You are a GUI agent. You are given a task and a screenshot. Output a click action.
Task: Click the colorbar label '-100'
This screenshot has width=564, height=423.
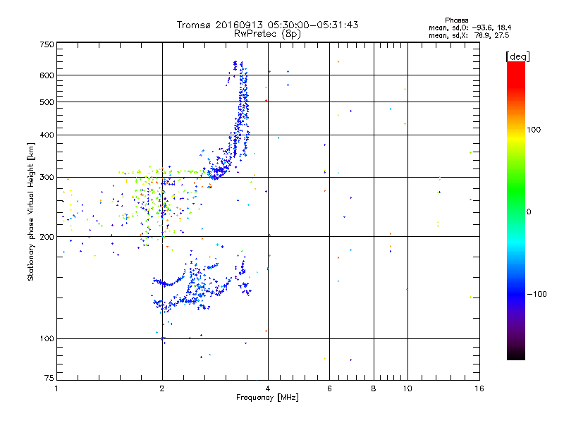point(537,294)
